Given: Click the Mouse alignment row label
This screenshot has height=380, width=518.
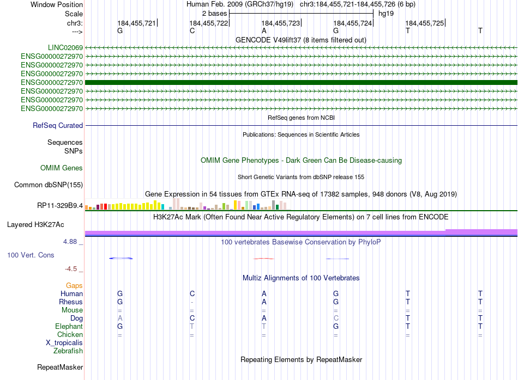Looking at the screenshot, I should [x=72, y=310].
